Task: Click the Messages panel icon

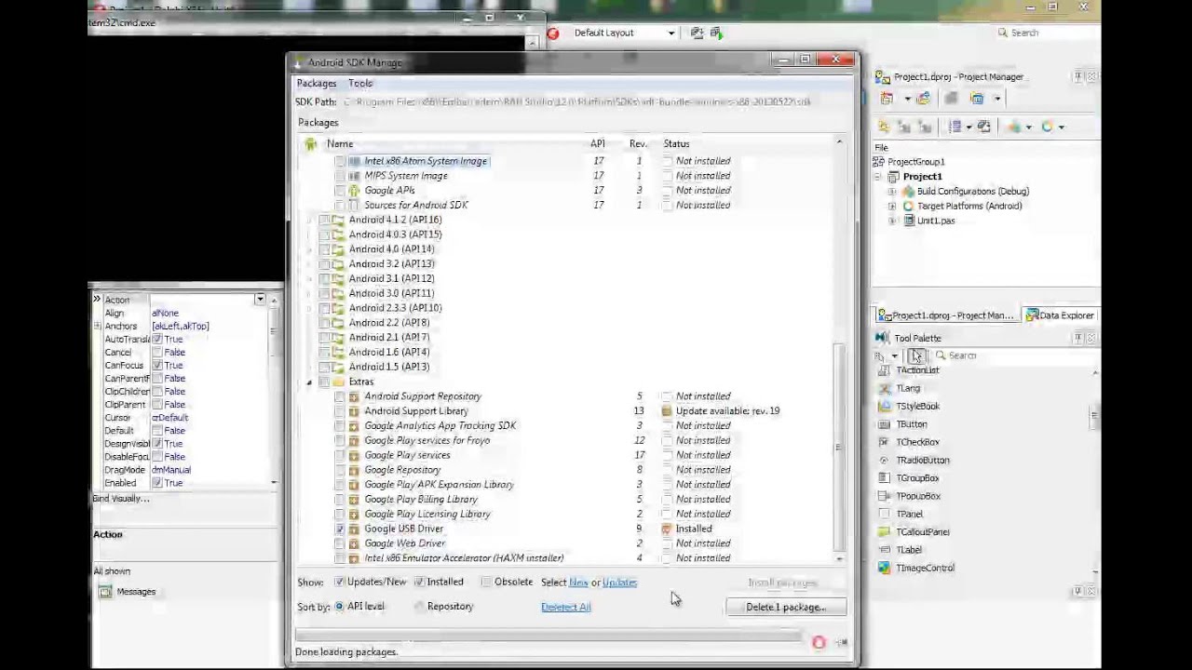Action: [105, 592]
